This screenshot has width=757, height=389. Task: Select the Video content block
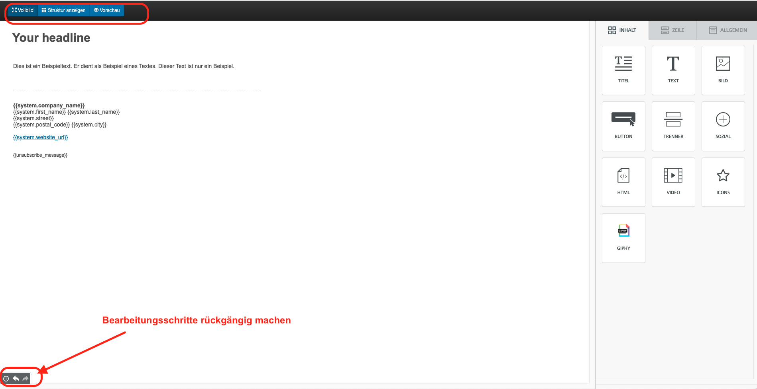pos(673,182)
